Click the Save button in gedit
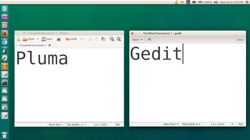The image size is (250, 140). click(240, 40)
